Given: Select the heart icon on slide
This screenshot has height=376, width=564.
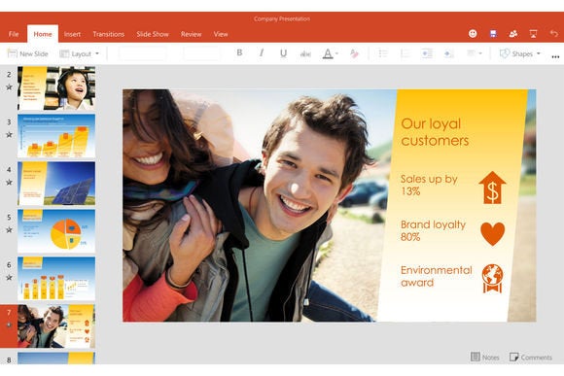Looking at the screenshot, I should tap(492, 233).
